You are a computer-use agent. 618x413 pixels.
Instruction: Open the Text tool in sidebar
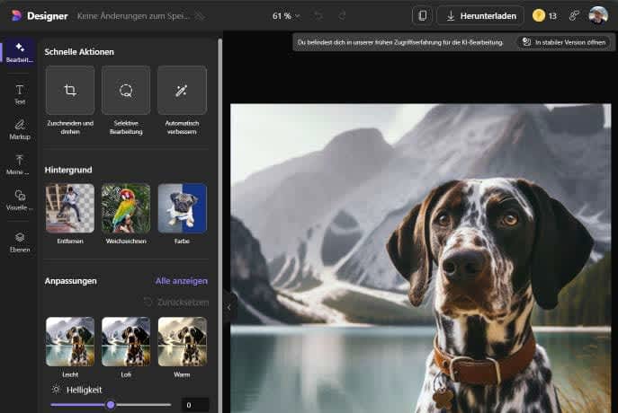pyautogui.click(x=19, y=94)
